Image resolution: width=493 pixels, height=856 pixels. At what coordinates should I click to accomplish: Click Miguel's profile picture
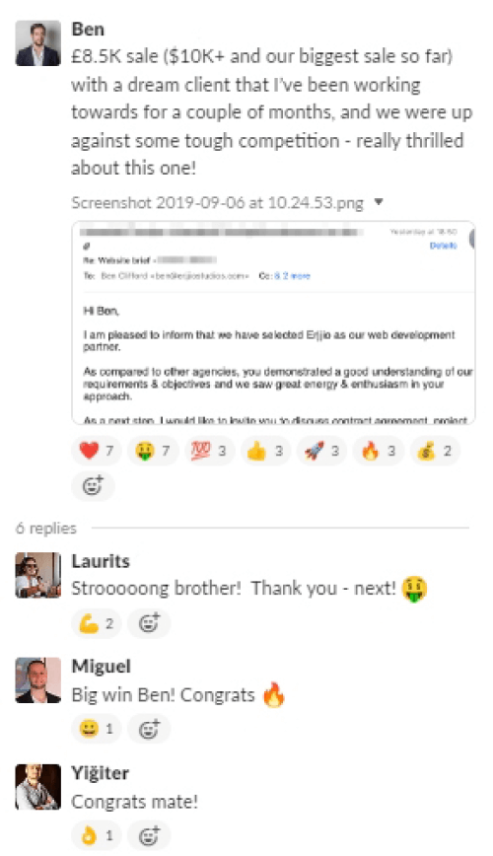pyautogui.click(x=37, y=680)
